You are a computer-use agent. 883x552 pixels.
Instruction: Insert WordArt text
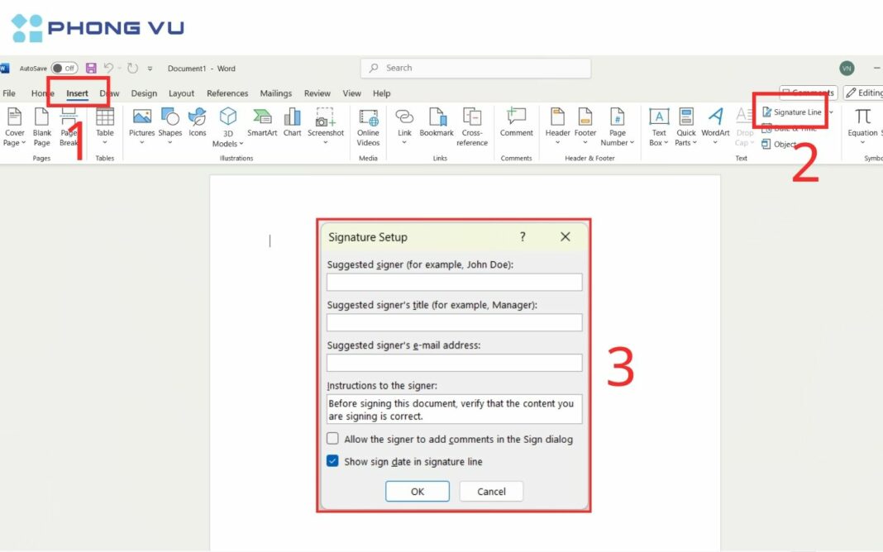coord(715,126)
